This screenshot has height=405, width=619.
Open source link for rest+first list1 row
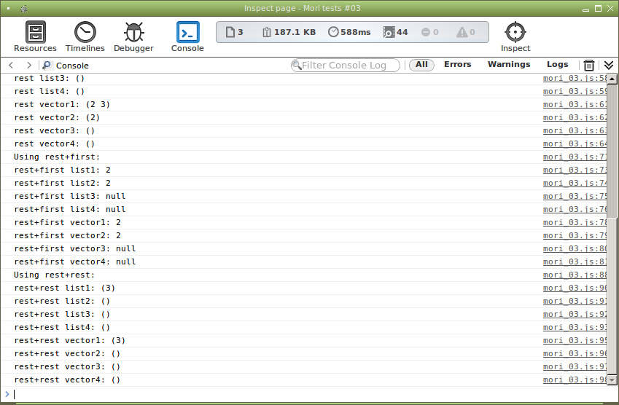pyautogui.click(x=575, y=170)
